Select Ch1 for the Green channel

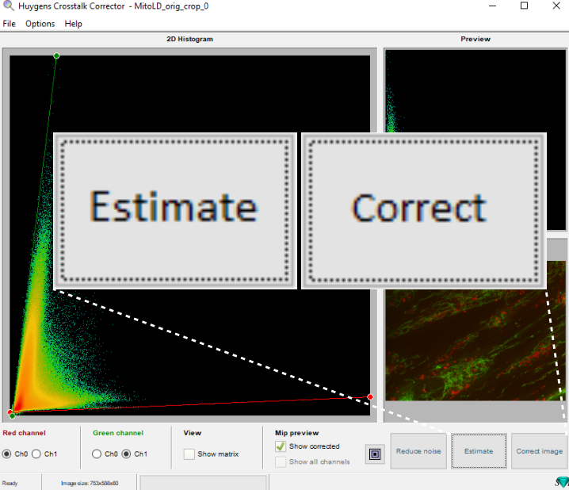point(126,454)
